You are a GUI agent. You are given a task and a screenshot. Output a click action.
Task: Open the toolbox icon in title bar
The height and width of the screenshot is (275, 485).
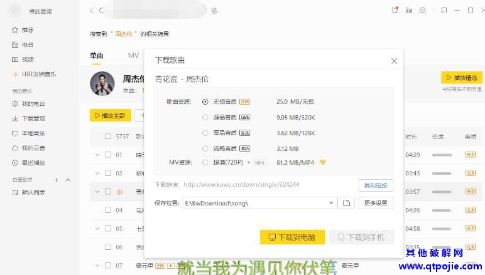pos(408,11)
